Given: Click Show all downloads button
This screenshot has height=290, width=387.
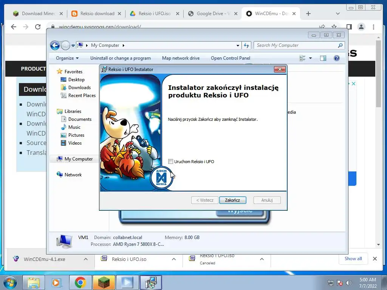Looking at the screenshot, I should (353, 259).
